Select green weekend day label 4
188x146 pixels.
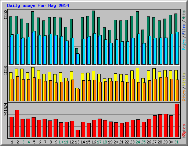pyautogui.click(x=29, y=142)
